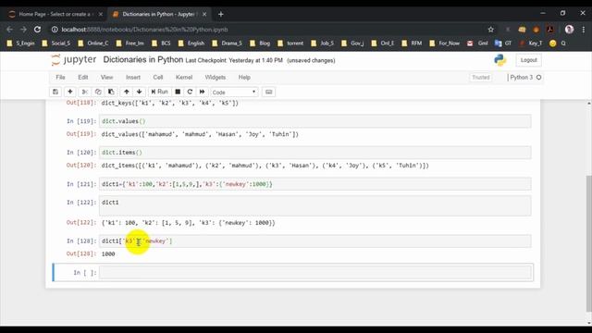Click the dict_items output text

click(x=265, y=166)
